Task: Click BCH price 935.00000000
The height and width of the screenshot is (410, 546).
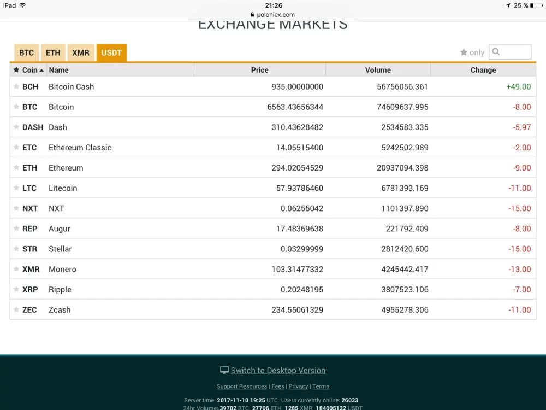Action: click(298, 86)
